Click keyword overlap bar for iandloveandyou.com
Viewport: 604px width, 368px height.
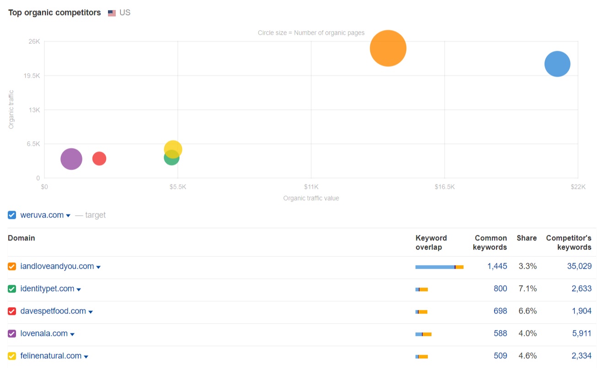coord(439,267)
